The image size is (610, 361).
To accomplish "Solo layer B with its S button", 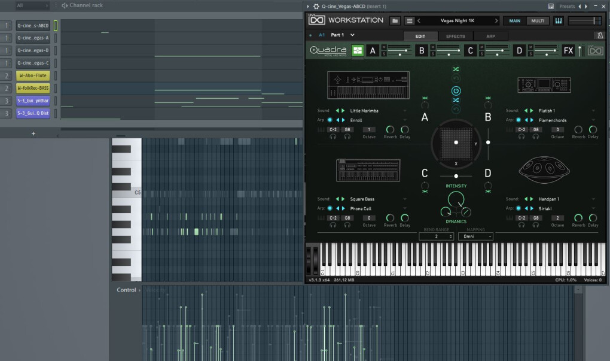I will pos(433,54).
